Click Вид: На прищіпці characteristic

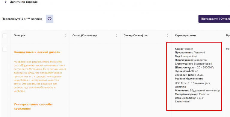click(x=186, y=56)
